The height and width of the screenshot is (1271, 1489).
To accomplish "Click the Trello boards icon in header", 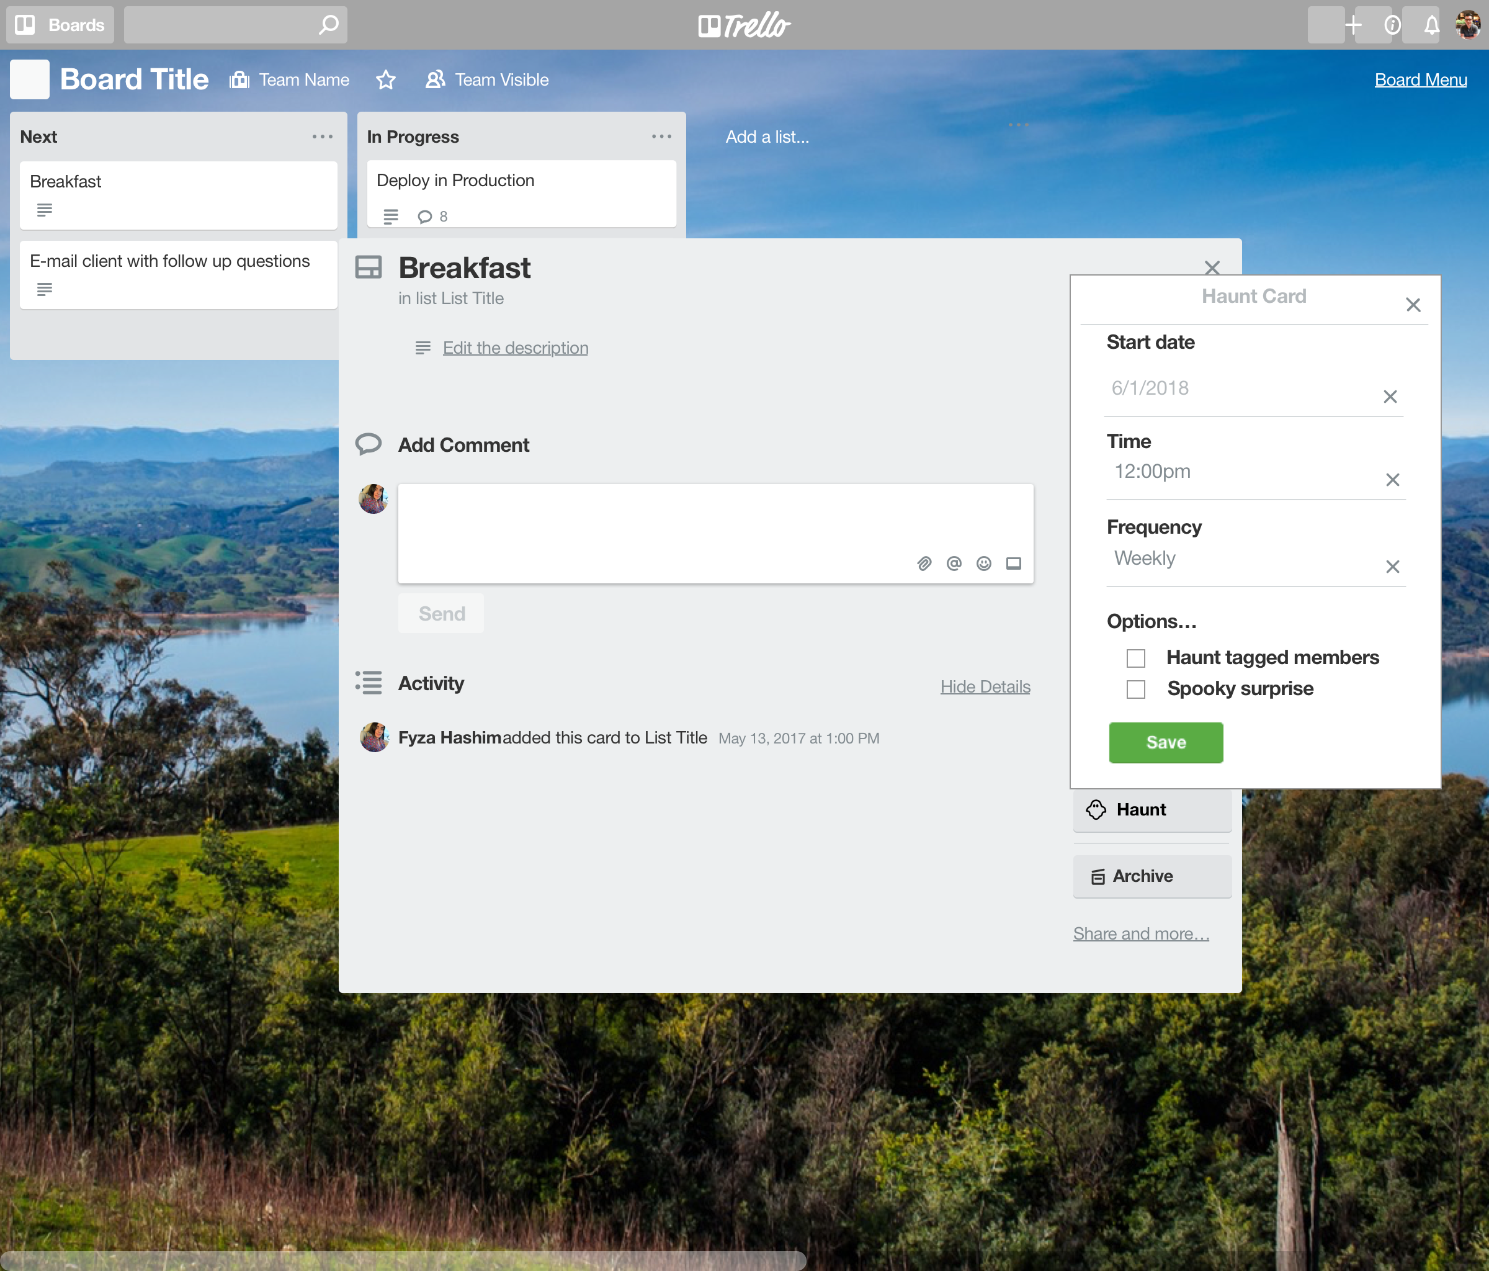I will click(25, 25).
